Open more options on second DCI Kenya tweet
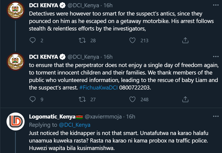This screenshot has height=153, width=222. (x=216, y=56)
